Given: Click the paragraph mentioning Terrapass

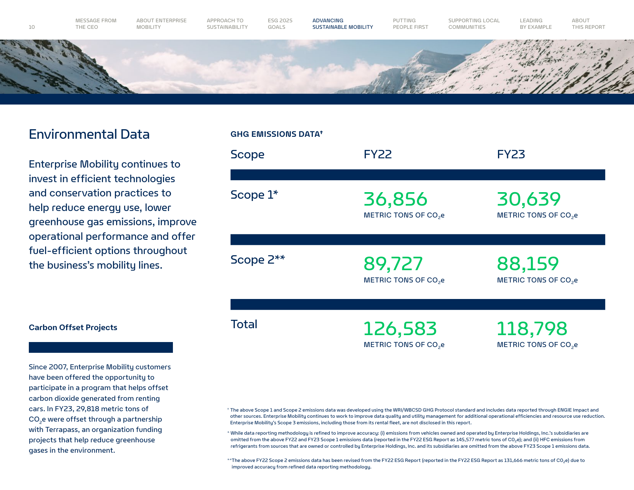Looking at the screenshot, I should click(x=100, y=409).
